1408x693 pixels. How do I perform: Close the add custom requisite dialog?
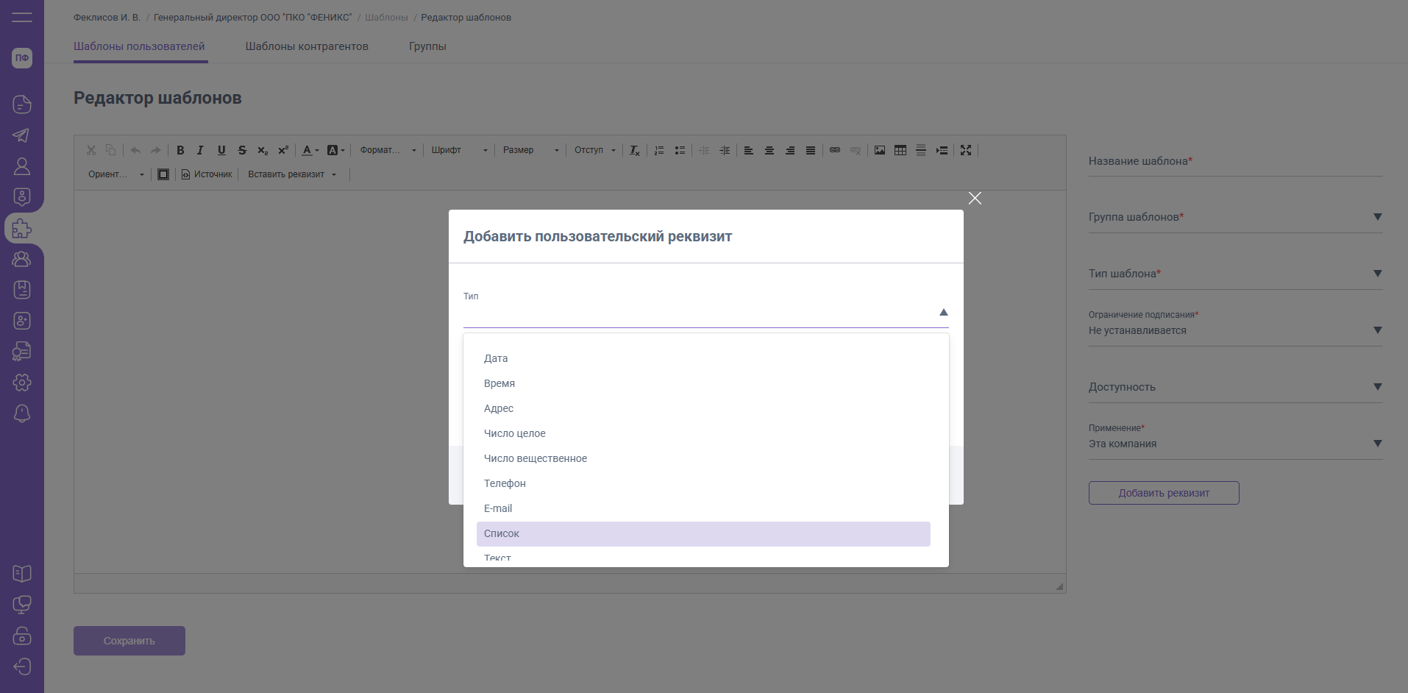click(975, 199)
